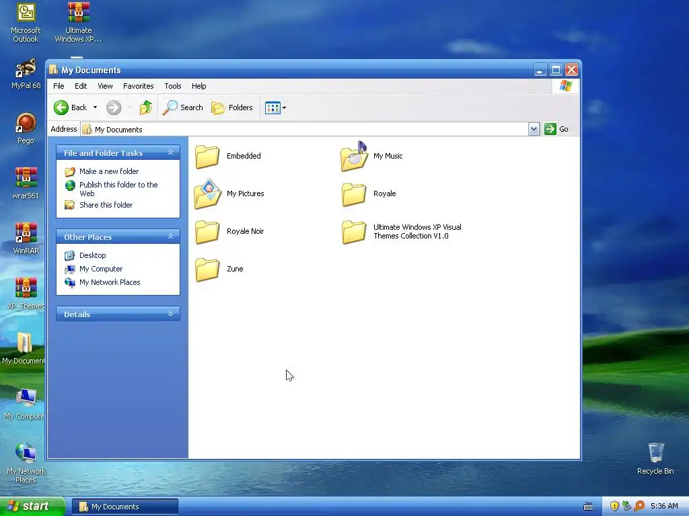689x516 pixels.
Task: Select Ultimate Windows XP Visual Themes folder icon
Action: pyautogui.click(x=354, y=231)
